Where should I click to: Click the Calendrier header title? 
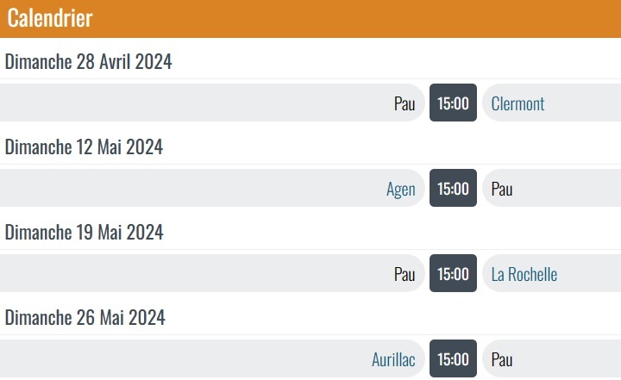[50, 18]
